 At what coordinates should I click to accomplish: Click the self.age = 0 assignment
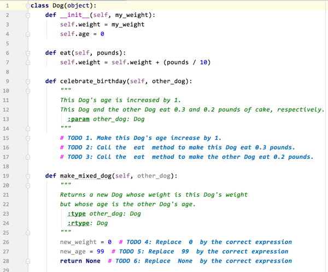pos(82,34)
